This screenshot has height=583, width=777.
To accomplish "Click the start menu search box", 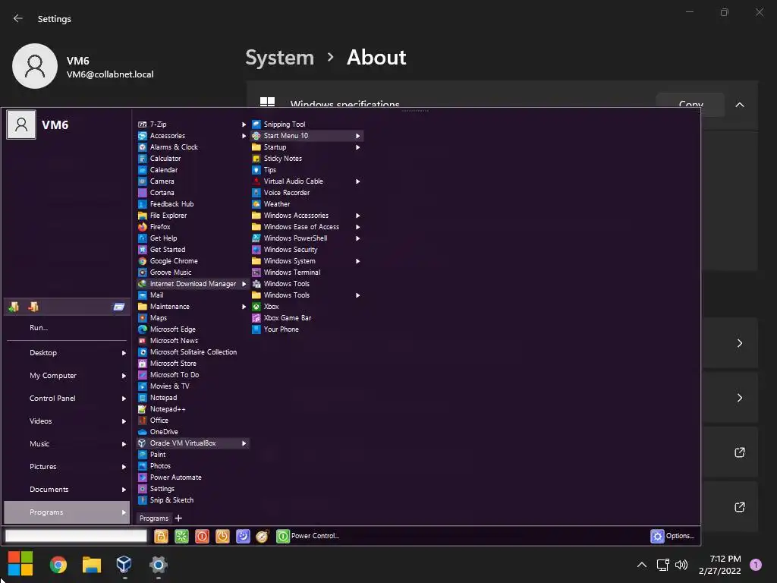I will 77,536.
